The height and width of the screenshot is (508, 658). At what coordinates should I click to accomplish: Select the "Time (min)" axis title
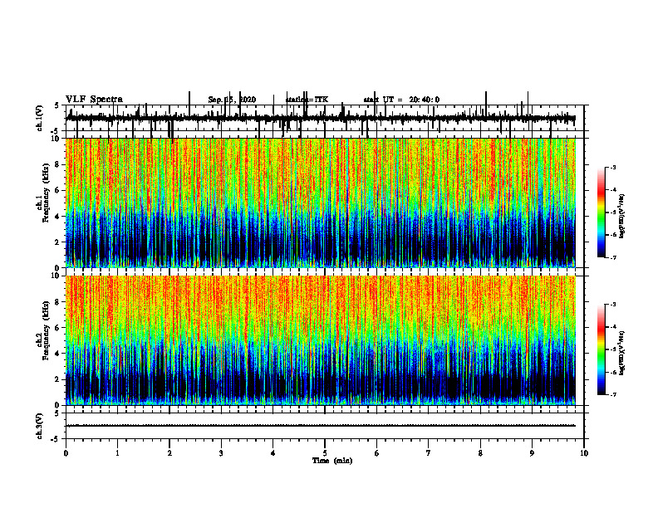332,461
